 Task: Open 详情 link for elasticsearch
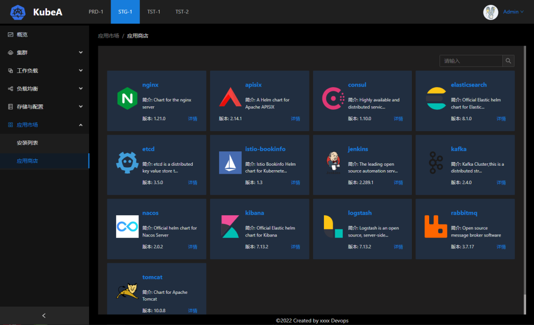coord(501,119)
